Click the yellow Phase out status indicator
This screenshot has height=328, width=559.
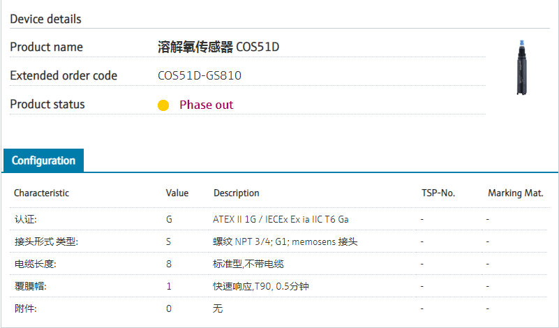[x=163, y=105]
